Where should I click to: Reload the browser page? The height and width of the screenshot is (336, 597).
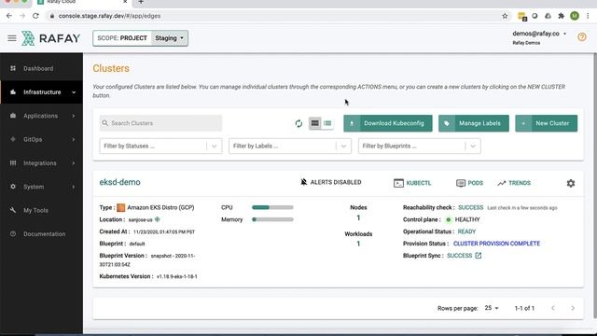click(35, 16)
